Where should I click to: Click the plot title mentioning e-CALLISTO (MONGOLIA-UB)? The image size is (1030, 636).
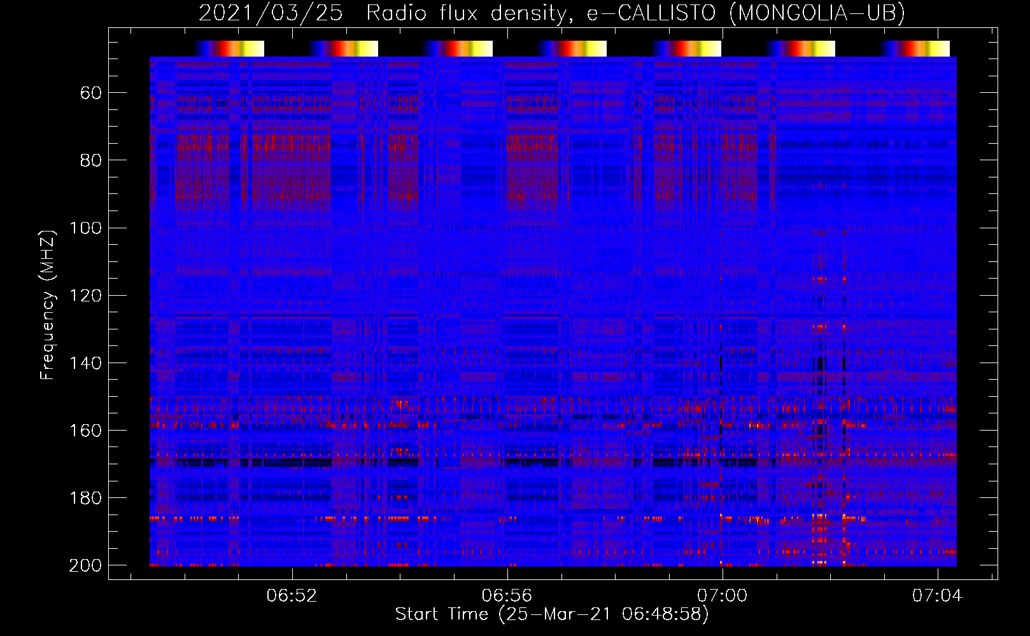click(x=551, y=13)
